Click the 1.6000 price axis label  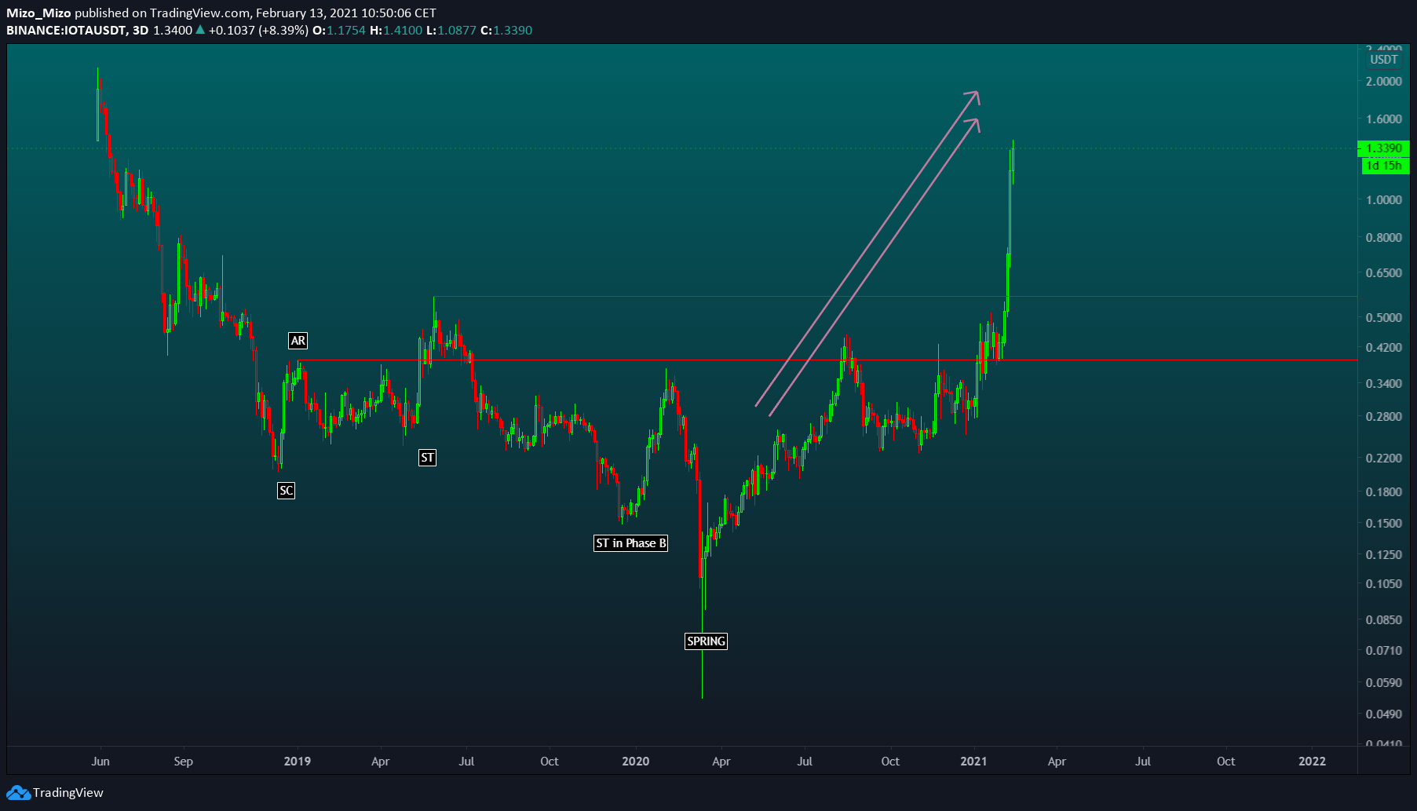coord(1383,119)
